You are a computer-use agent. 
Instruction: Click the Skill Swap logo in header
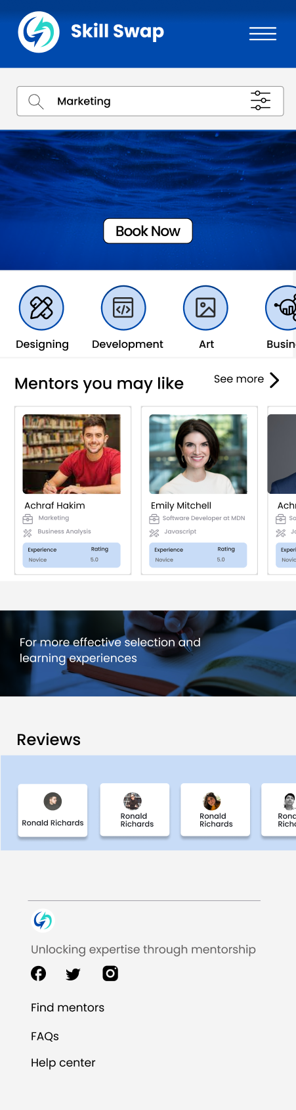click(x=39, y=32)
